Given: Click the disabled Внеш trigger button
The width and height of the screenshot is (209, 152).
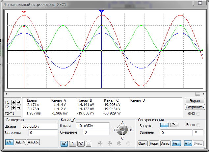Looking at the screenshot, I should (x=198, y=143).
